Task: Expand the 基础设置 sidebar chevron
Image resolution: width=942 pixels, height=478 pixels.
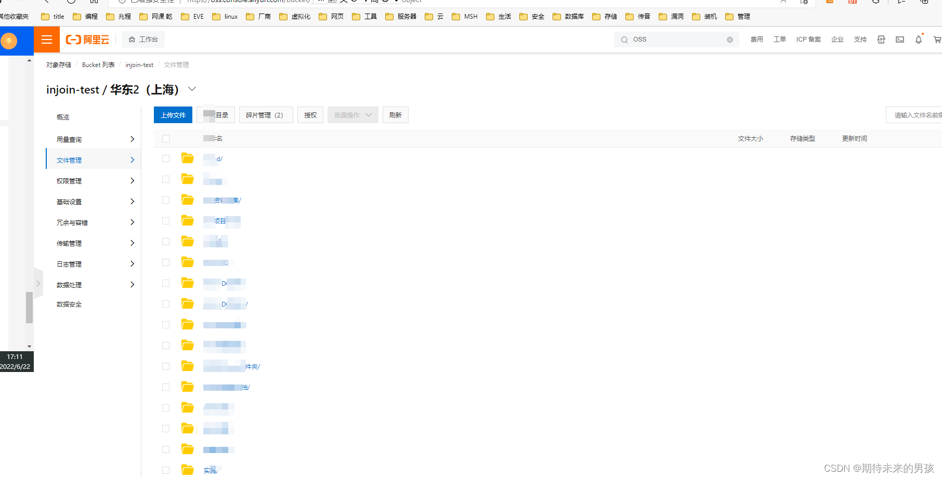Action: point(132,202)
